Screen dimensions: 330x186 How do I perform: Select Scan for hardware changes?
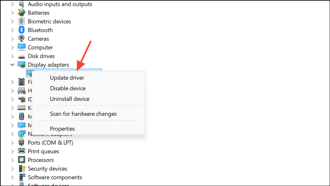pos(83,114)
